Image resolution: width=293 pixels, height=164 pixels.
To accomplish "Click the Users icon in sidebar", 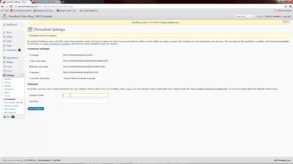I will [x=5, y=67].
